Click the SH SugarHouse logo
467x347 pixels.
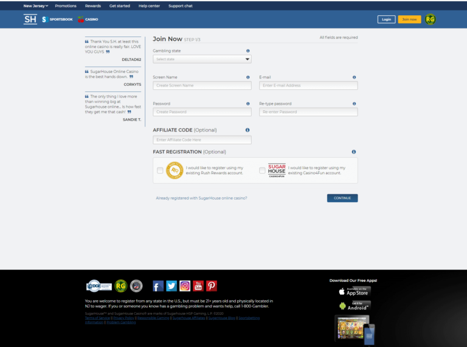[x=30, y=19]
